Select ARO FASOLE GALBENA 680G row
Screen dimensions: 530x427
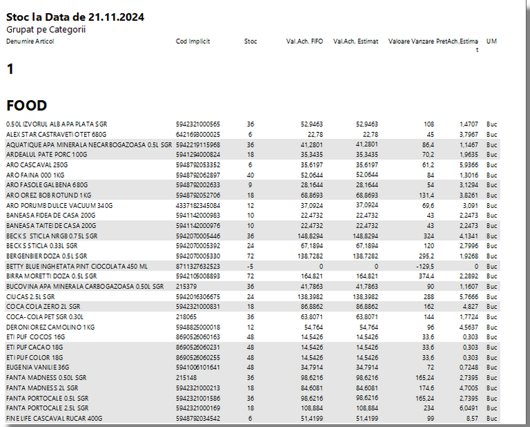(x=252, y=185)
